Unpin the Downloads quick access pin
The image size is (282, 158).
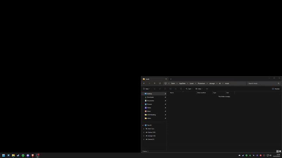pyautogui.click(x=165, y=97)
